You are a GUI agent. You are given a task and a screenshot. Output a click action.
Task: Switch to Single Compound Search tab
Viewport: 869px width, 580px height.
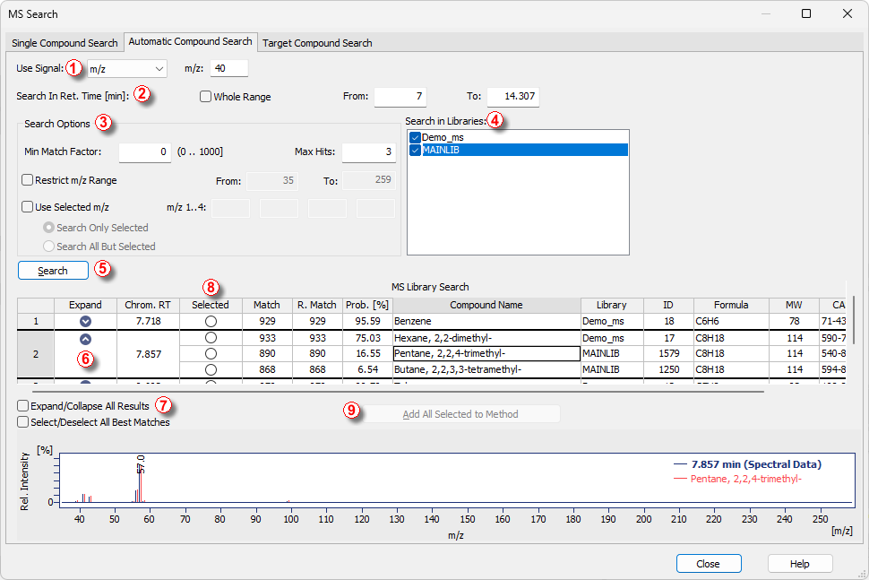pos(65,43)
